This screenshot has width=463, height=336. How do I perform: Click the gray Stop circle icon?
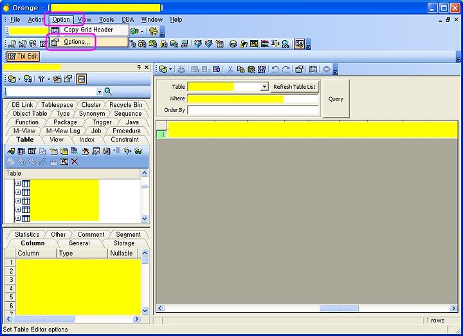click(x=326, y=70)
